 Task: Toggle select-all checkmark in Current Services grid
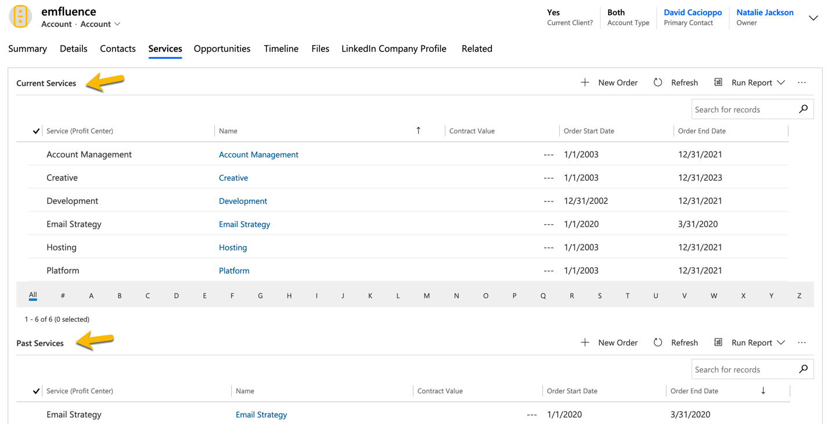36,131
